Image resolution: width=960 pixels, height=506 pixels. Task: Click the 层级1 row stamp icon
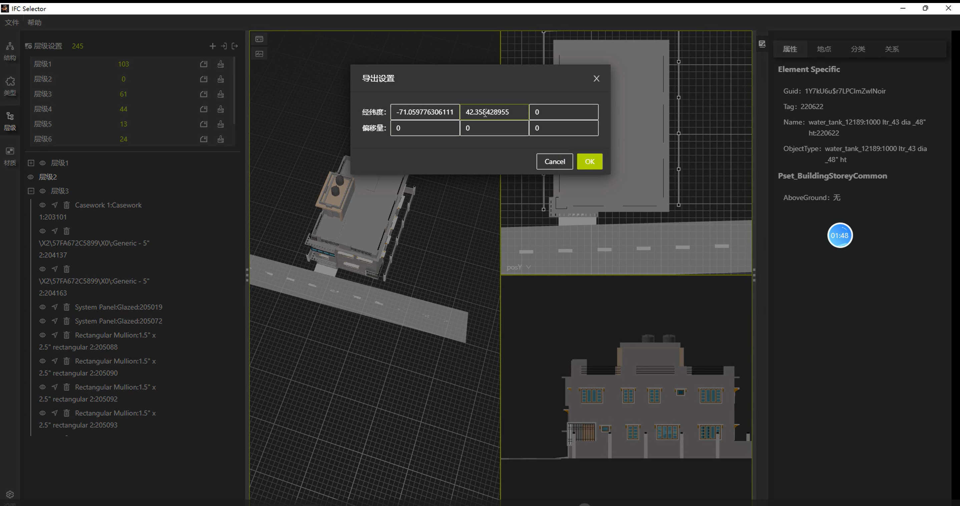221,64
